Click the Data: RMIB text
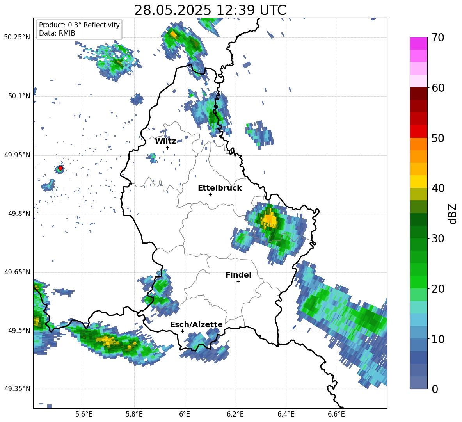 pos(57,33)
